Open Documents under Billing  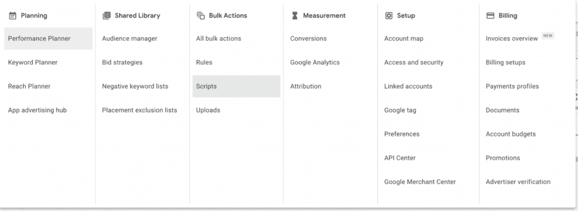tap(502, 110)
